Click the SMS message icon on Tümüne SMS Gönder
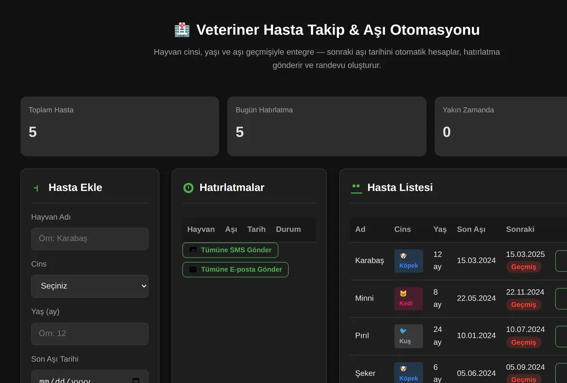This screenshot has height=383, width=567. 193,250
